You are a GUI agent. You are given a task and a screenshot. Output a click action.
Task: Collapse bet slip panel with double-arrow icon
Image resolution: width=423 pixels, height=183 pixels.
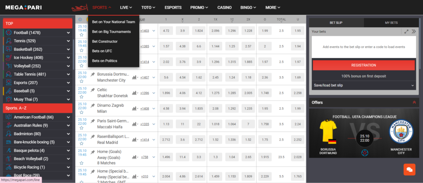[x=414, y=31]
